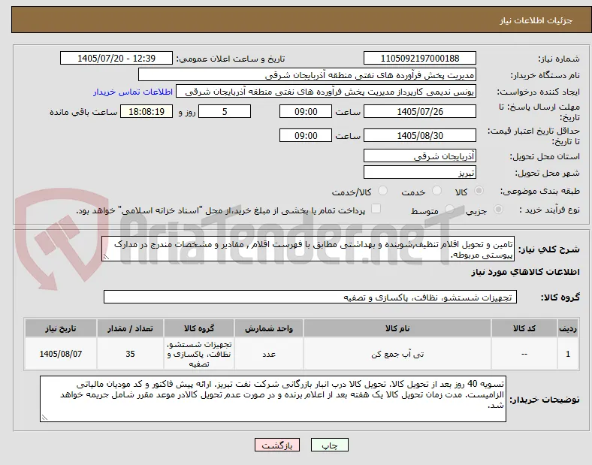This screenshot has width=592, height=465.
Task: Click the نام کالا column header
Action: [x=397, y=328]
